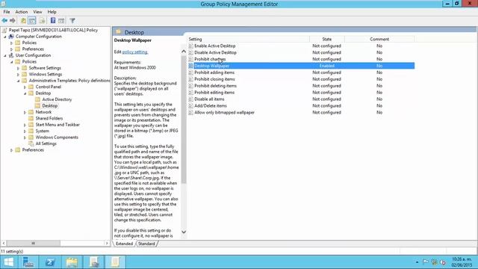Expand Preferences under Computer Configuration

tap(12, 49)
